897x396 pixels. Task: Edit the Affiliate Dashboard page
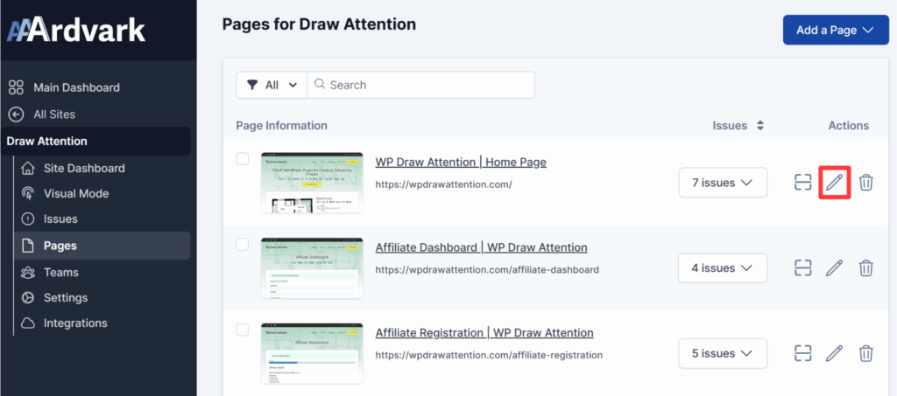[x=835, y=267]
